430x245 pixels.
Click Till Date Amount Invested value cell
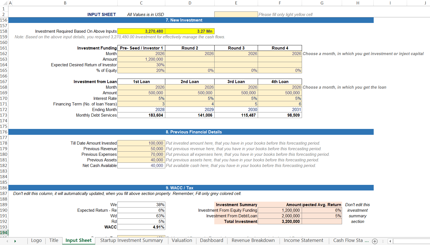coord(141,143)
